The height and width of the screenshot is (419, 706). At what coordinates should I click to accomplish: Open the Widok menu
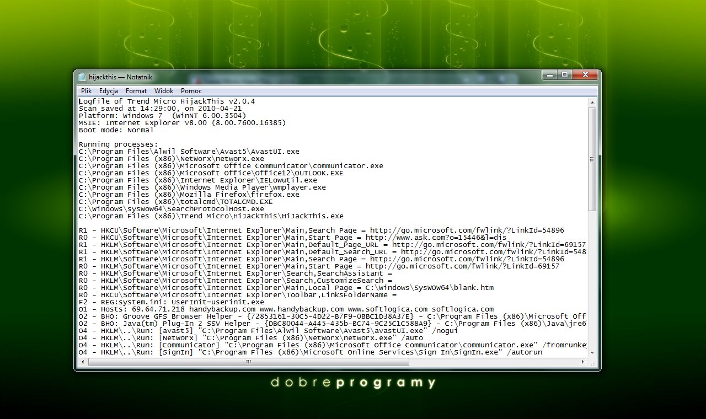(164, 91)
